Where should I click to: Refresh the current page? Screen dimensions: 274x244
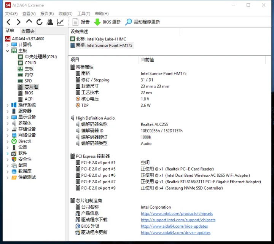point(40,22)
